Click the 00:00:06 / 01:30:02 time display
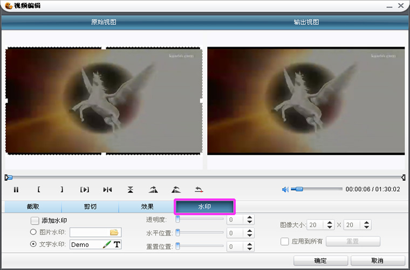Viewport: 410px width, 270px height. 373,189
